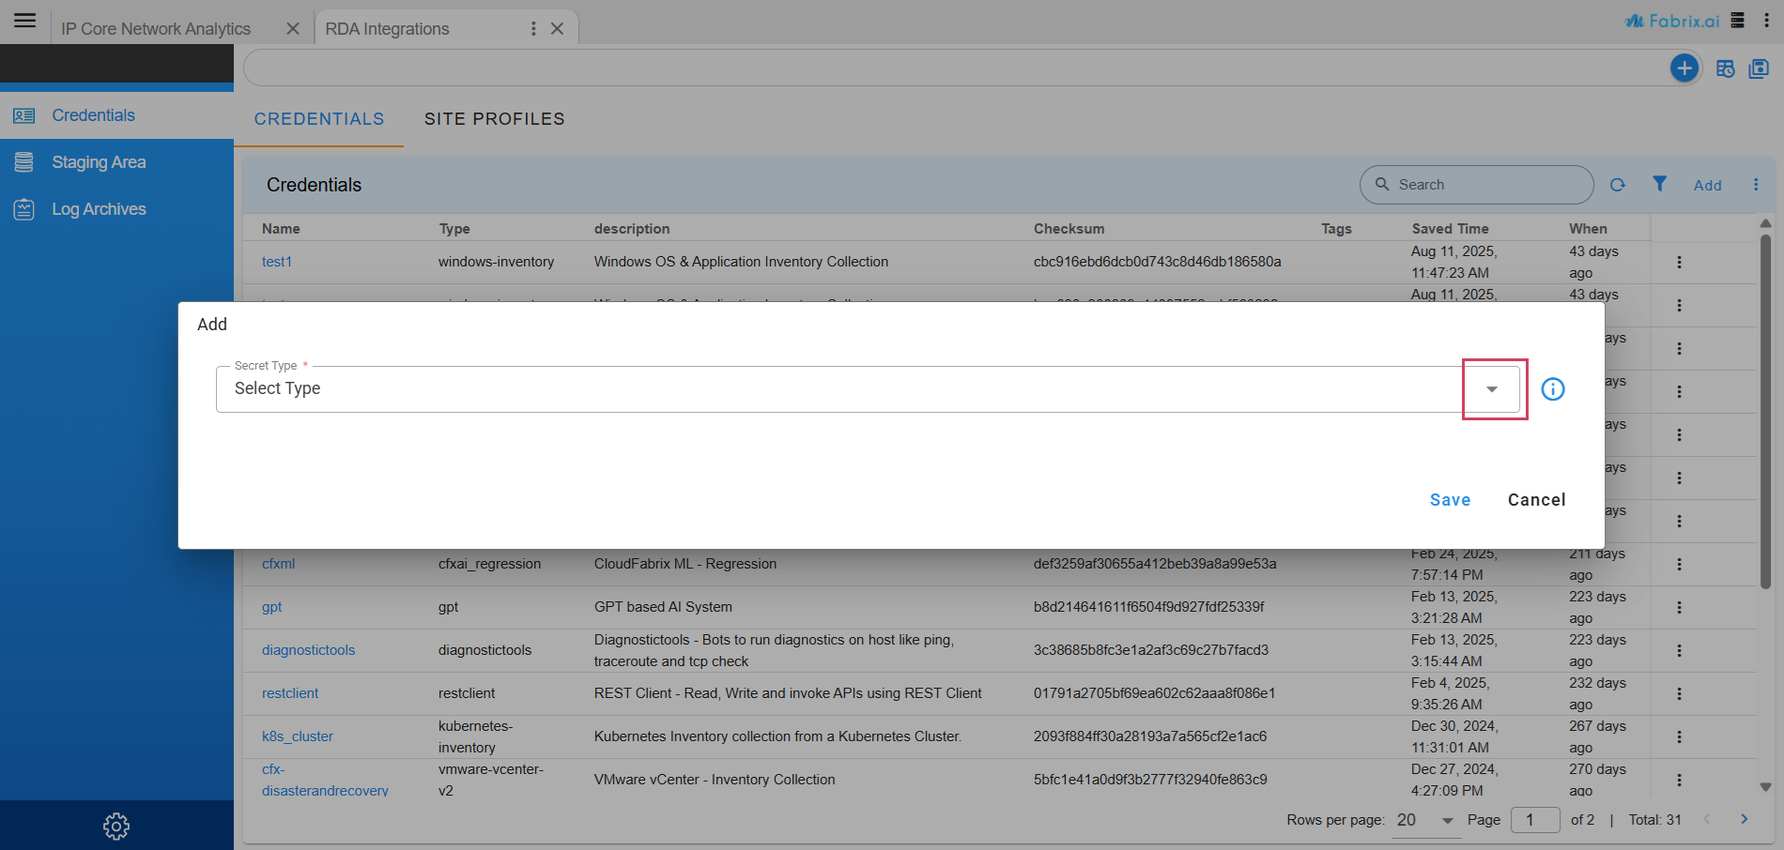Open row actions for restclient

pos(1679,694)
